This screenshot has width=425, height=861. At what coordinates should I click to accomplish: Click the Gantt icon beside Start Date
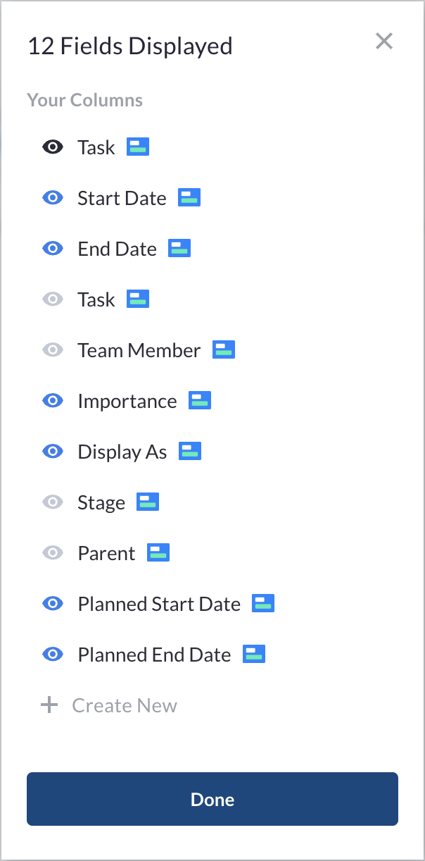[x=189, y=197]
